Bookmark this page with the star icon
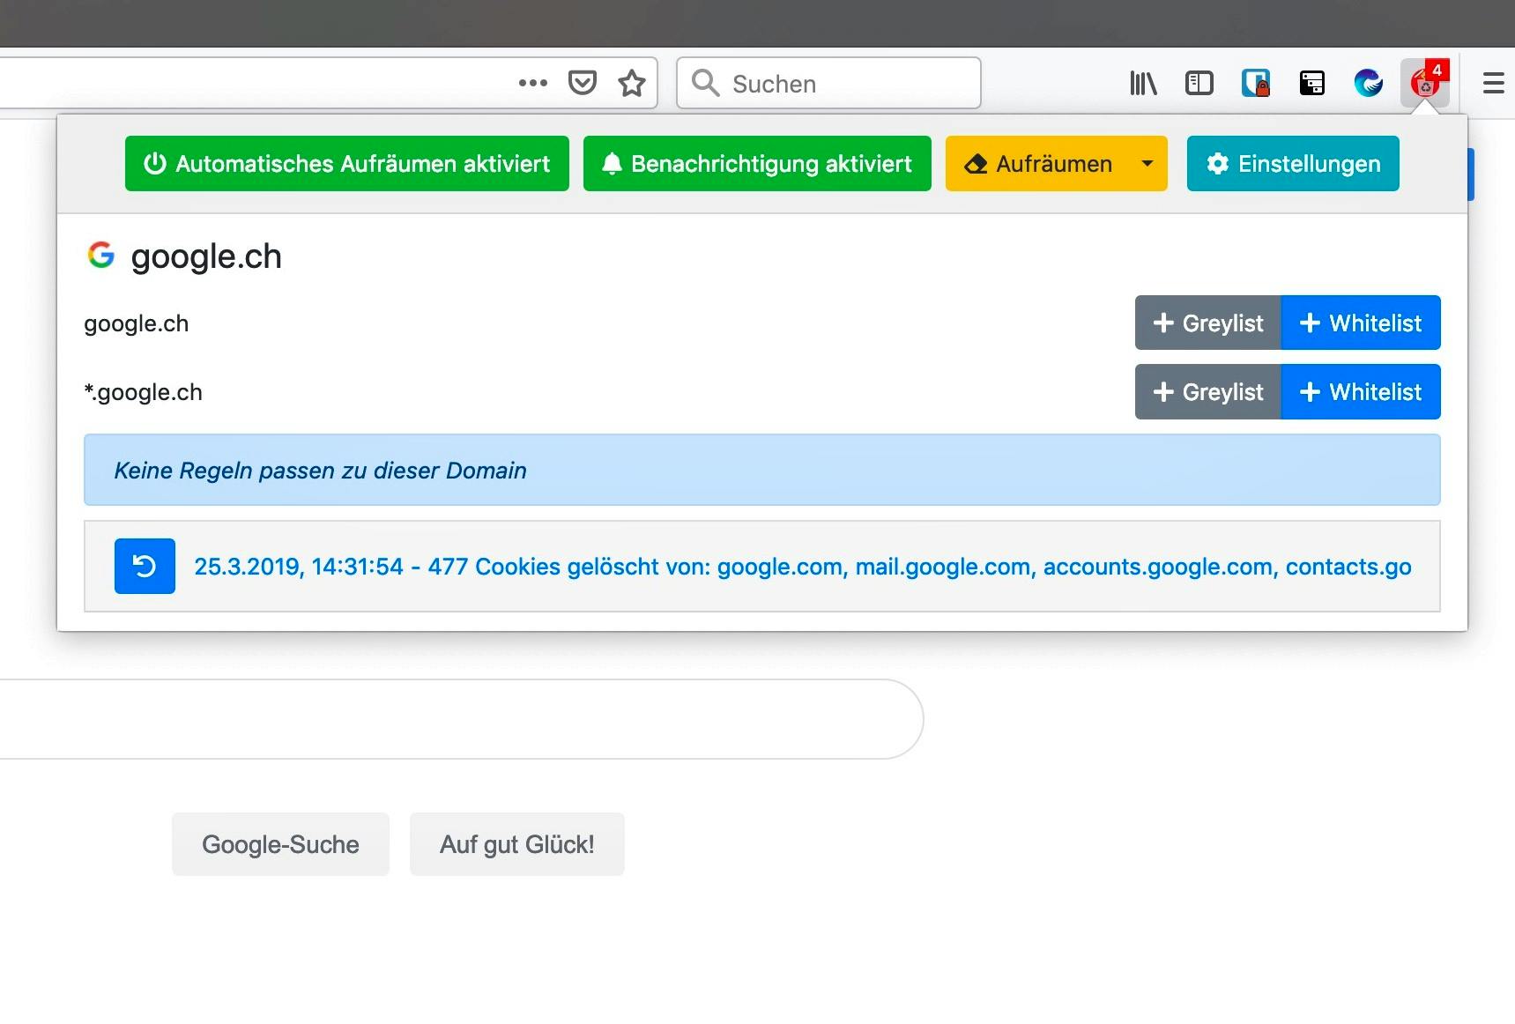Viewport: 1515px width, 1024px height. pyautogui.click(x=632, y=83)
